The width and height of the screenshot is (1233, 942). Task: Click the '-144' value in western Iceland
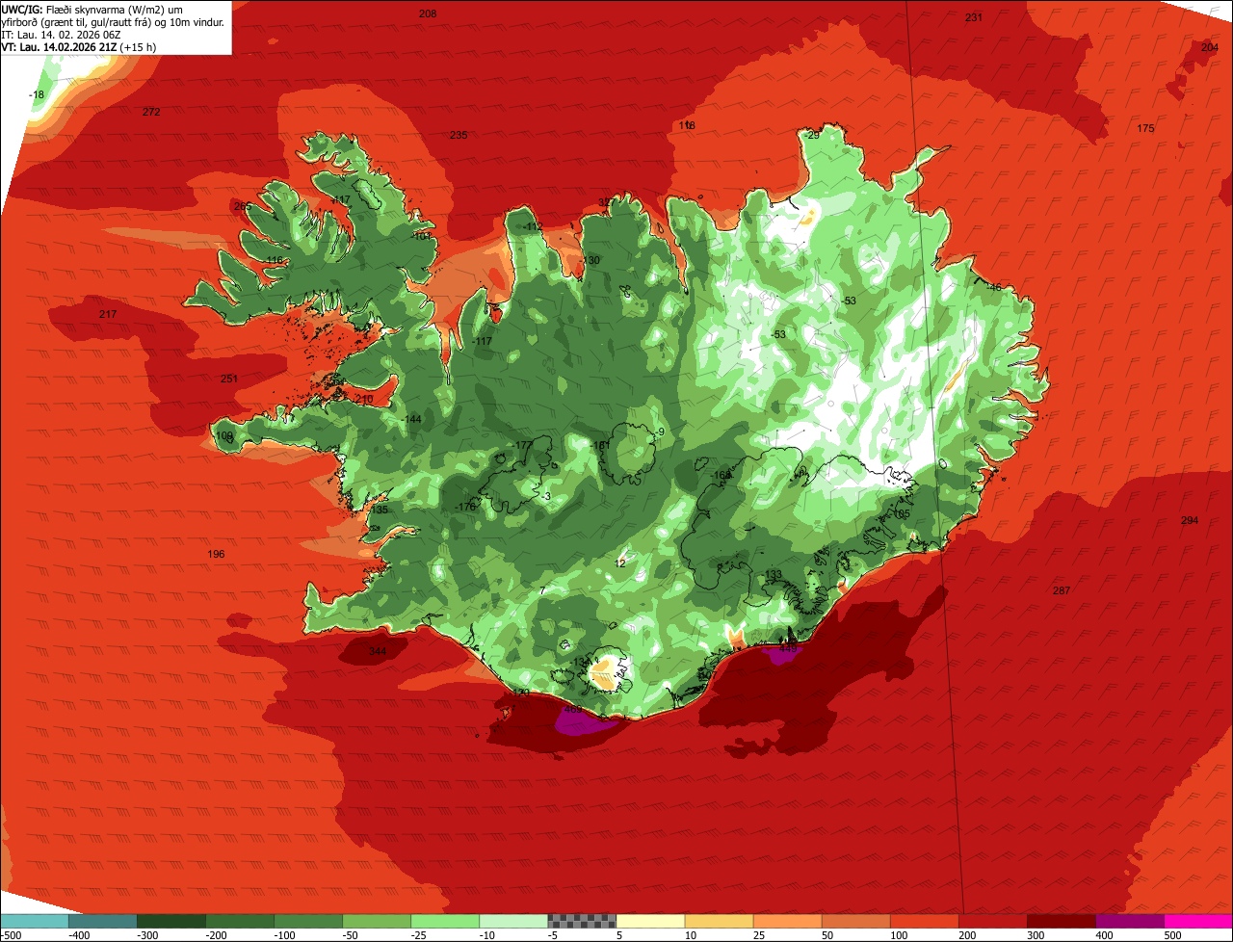coord(411,419)
